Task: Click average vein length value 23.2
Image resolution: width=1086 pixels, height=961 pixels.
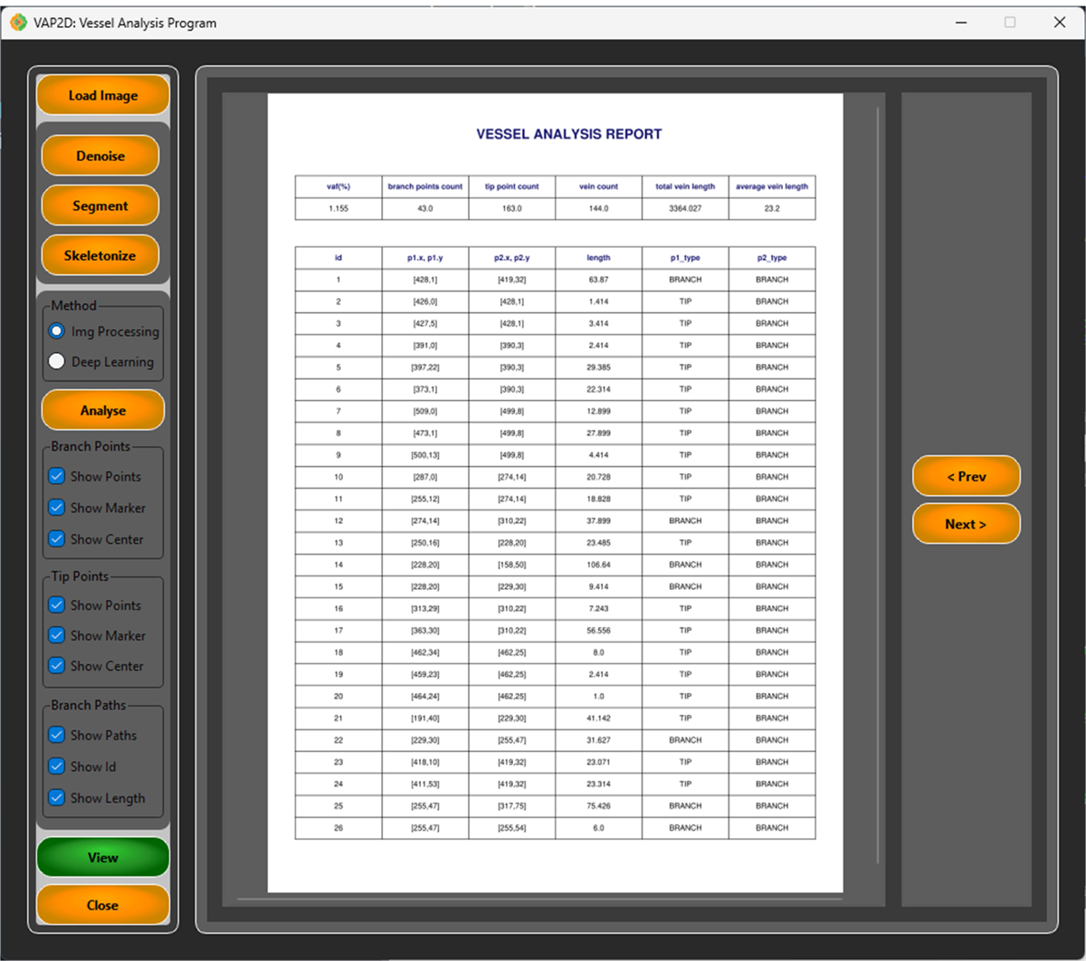Action: click(772, 208)
